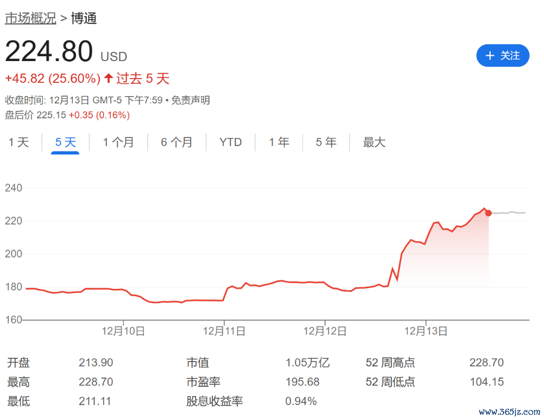Switch chart to 1 天 tab
This screenshot has height=420, width=544.
pos(19,142)
